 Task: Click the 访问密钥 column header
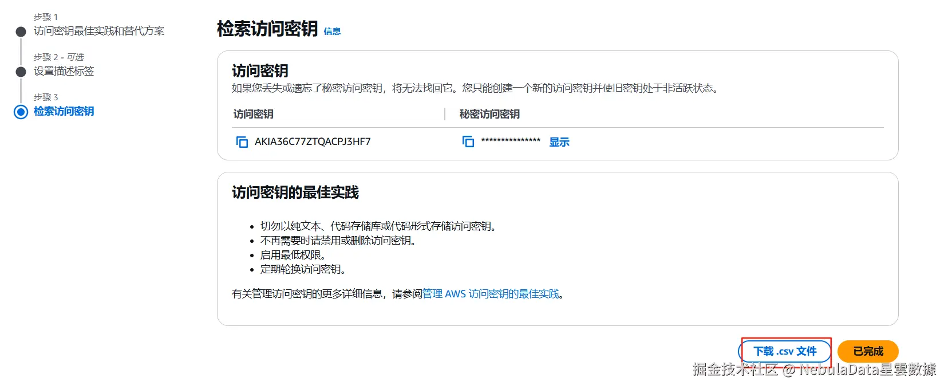pyautogui.click(x=253, y=114)
